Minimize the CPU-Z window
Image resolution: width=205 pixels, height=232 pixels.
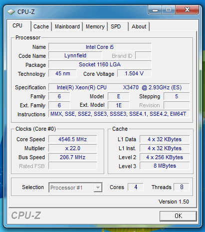[x=155, y=10]
